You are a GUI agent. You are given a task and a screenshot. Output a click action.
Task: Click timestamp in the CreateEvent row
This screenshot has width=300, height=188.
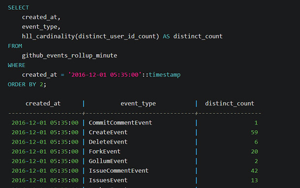(45, 132)
